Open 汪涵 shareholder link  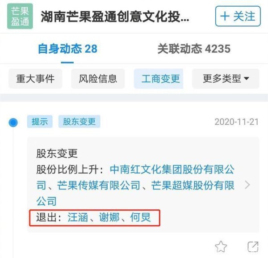pos(78,217)
